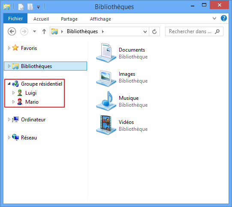Screen dimensions: 232x207
Task: Select the Musique library icon
Action: pyautogui.click(x=106, y=101)
